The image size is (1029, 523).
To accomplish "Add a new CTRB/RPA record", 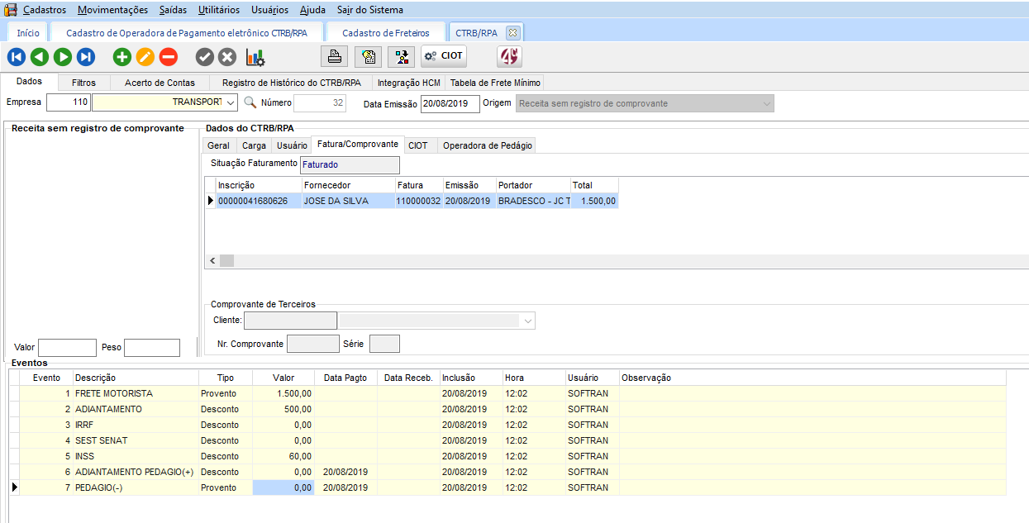I will (122, 57).
